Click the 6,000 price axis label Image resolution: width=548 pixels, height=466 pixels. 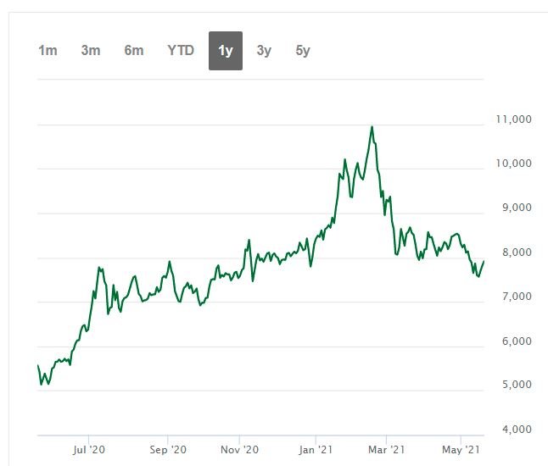[513, 341]
